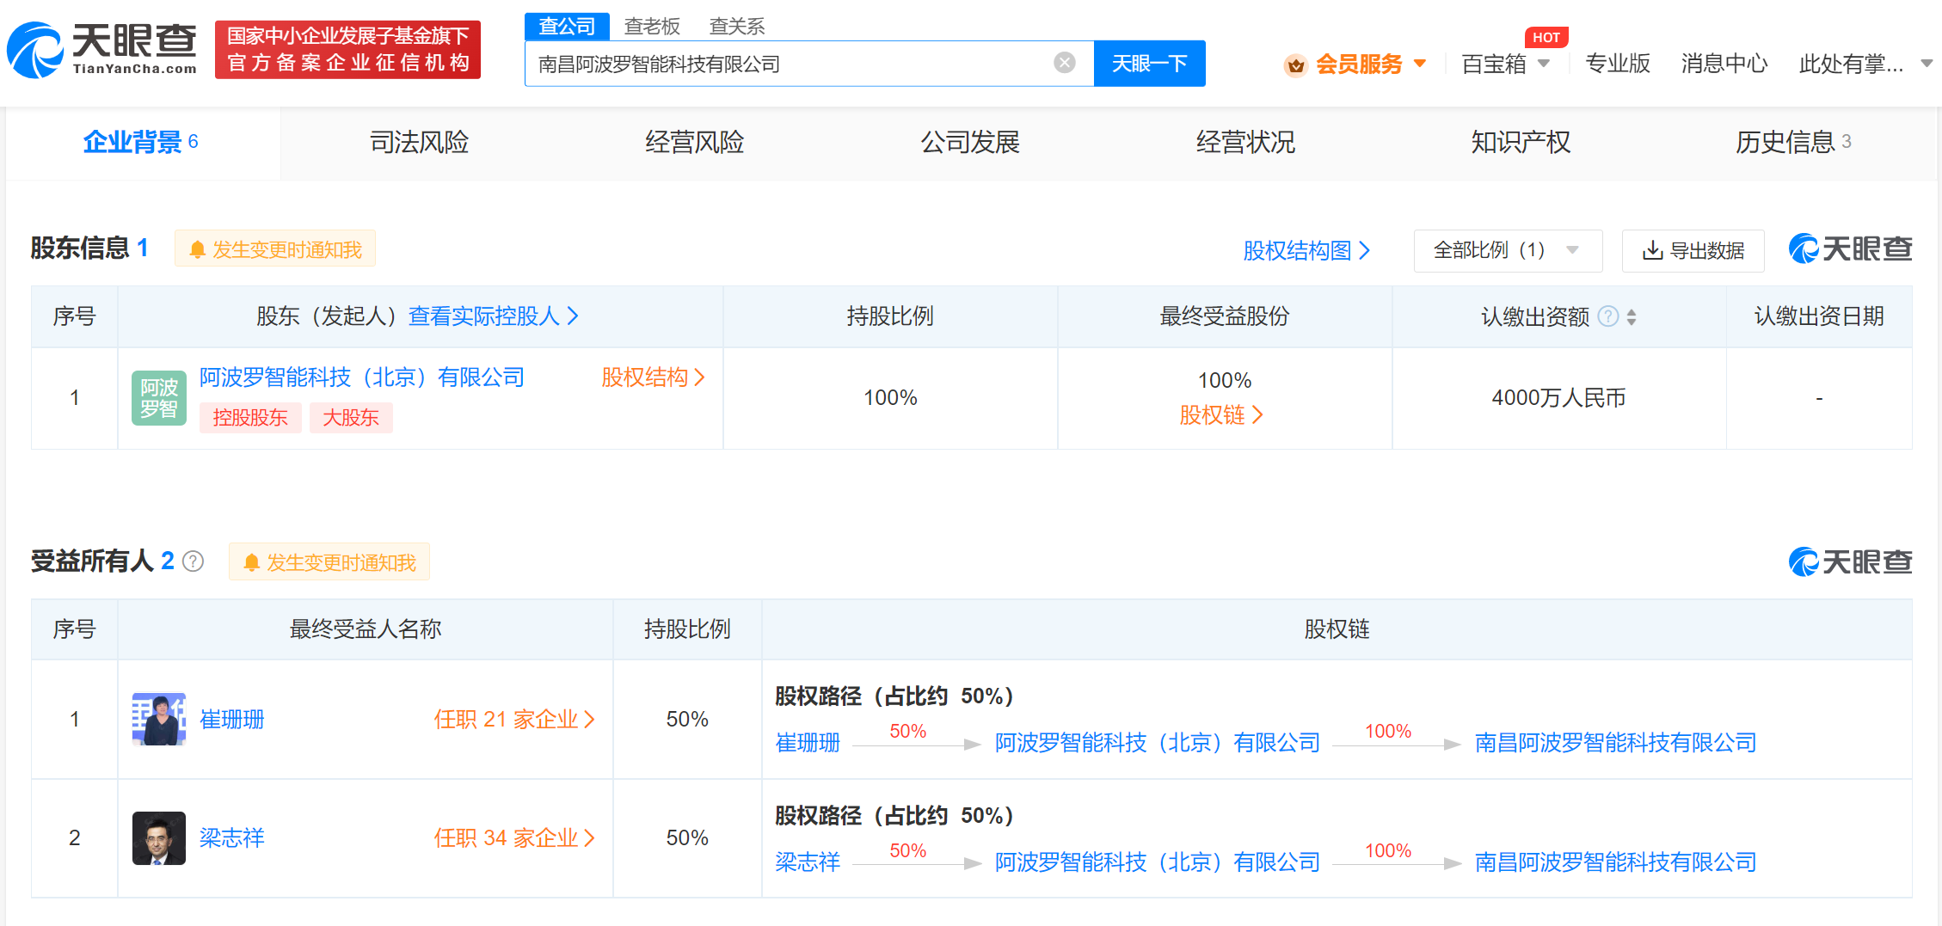Switch to 司法风险 tab
1942x926 pixels.
pos(419,142)
